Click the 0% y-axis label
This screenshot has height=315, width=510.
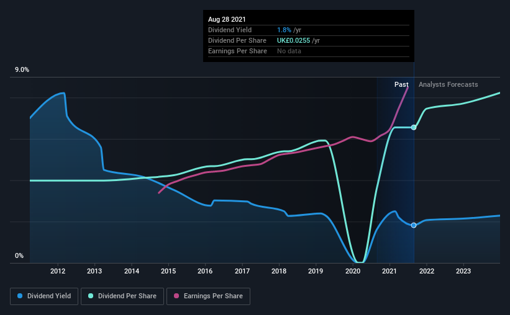coord(19,255)
